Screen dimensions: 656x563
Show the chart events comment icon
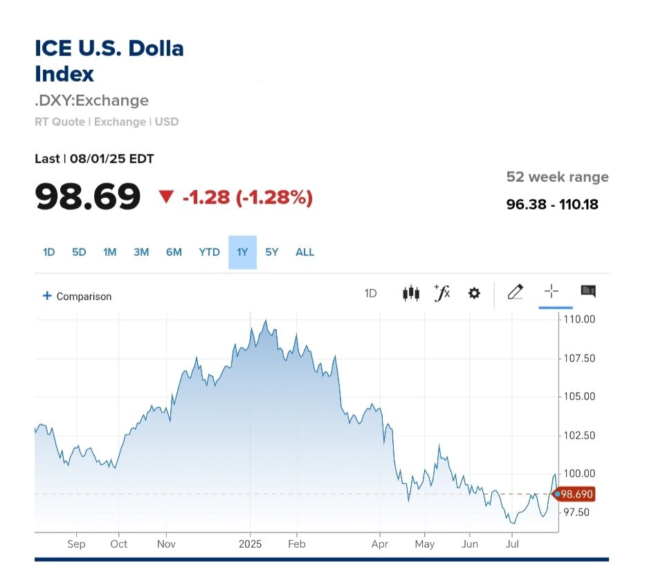coord(588,292)
